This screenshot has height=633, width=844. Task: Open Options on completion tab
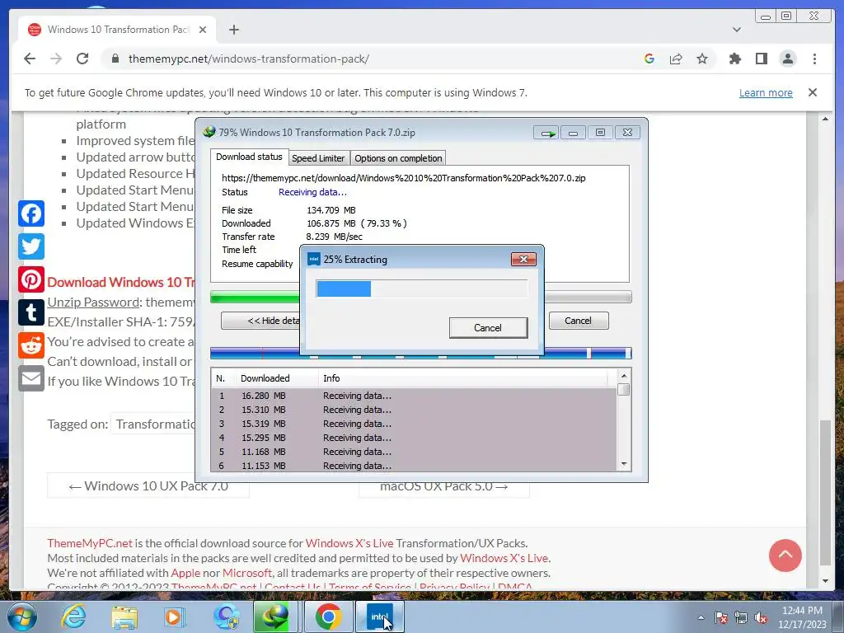[x=398, y=158]
